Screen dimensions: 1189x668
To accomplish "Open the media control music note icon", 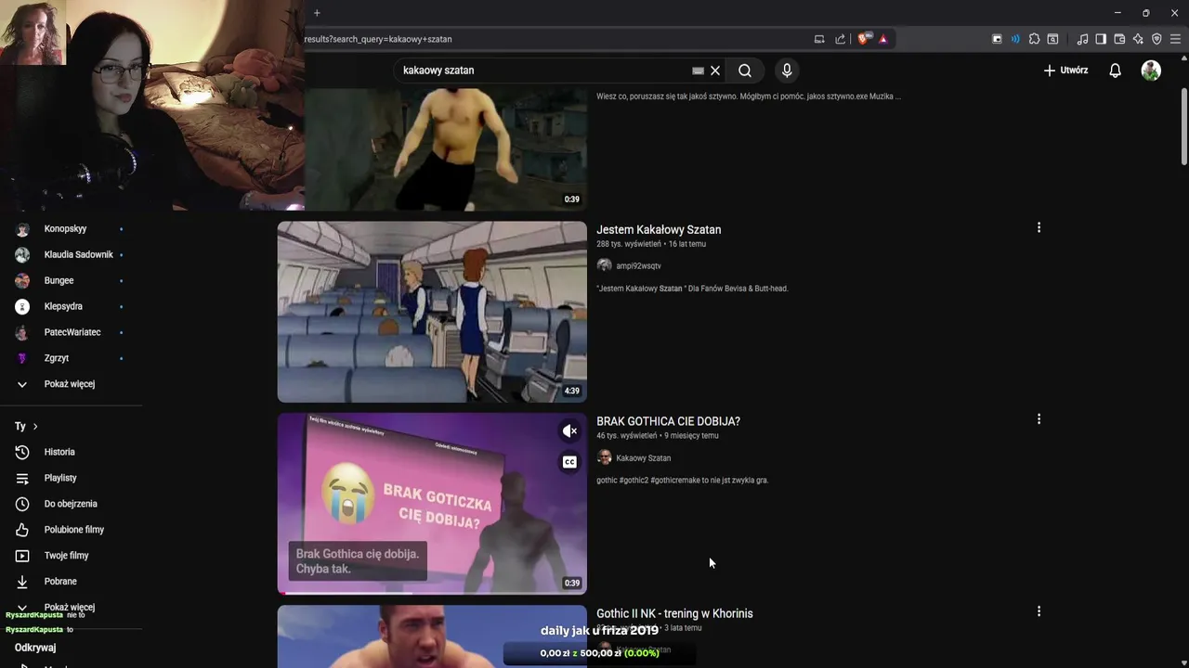I will tap(1082, 39).
